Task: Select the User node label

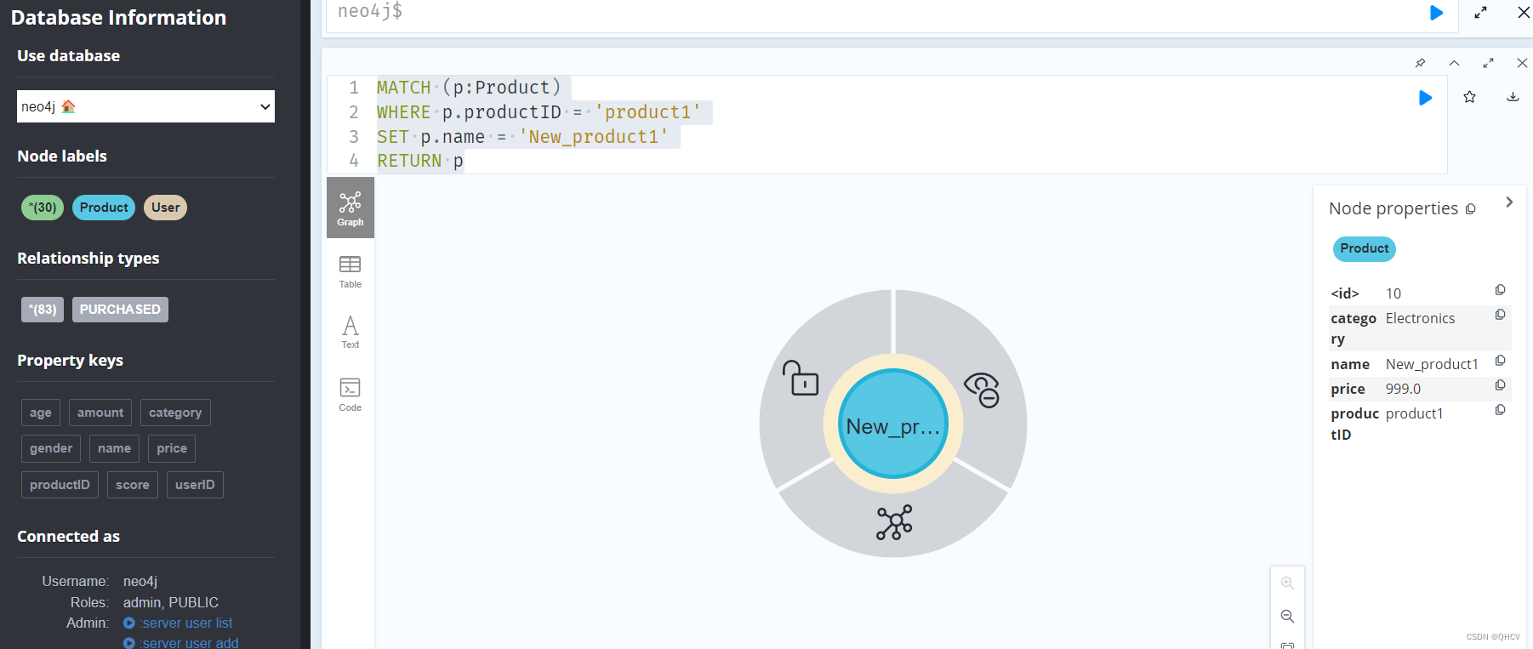Action: point(165,208)
